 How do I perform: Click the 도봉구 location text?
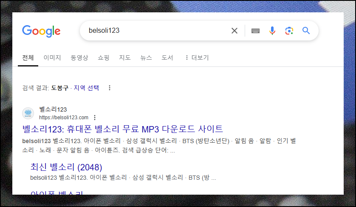60,88
